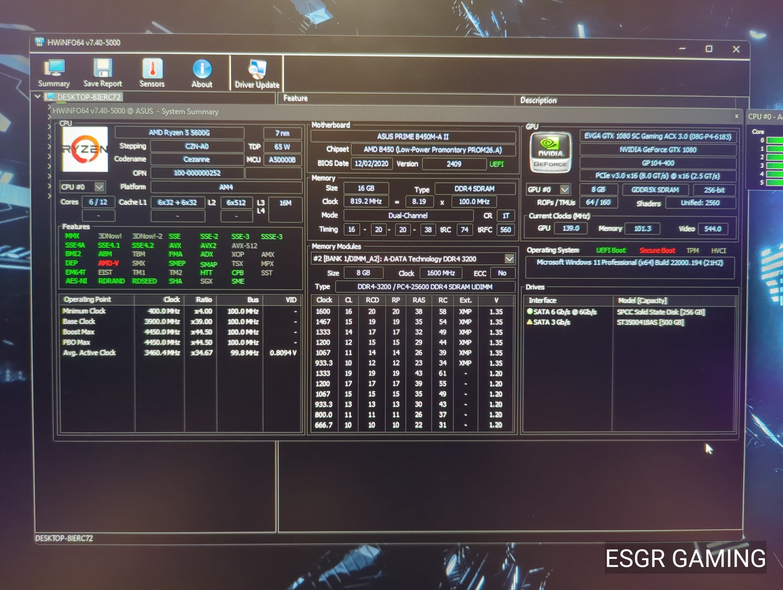Screen dimensions: 783x590
Task: Click the ASUS PRIME B450M-A II motherboard field
Action: coord(413,137)
